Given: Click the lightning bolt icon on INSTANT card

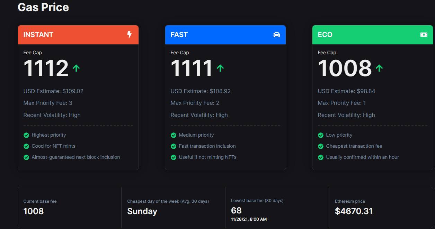Looking at the screenshot, I should (x=130, y=35).
